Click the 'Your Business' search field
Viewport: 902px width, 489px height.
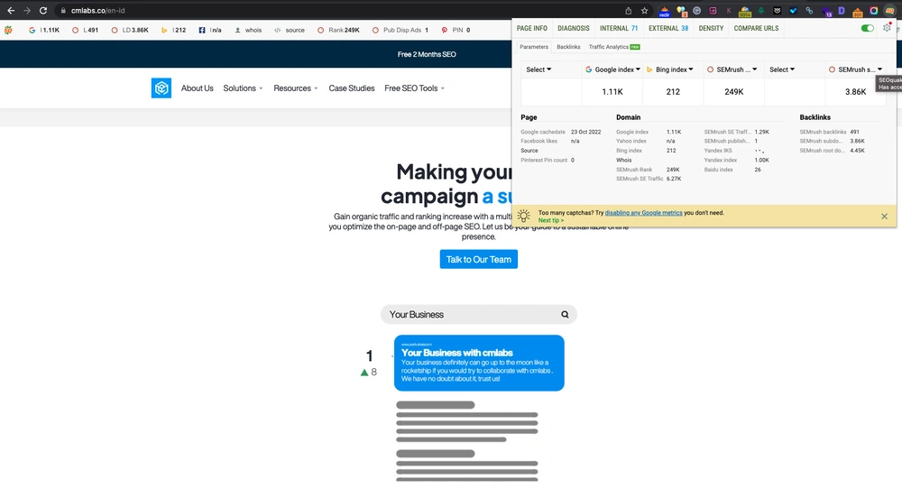(479, 315)
